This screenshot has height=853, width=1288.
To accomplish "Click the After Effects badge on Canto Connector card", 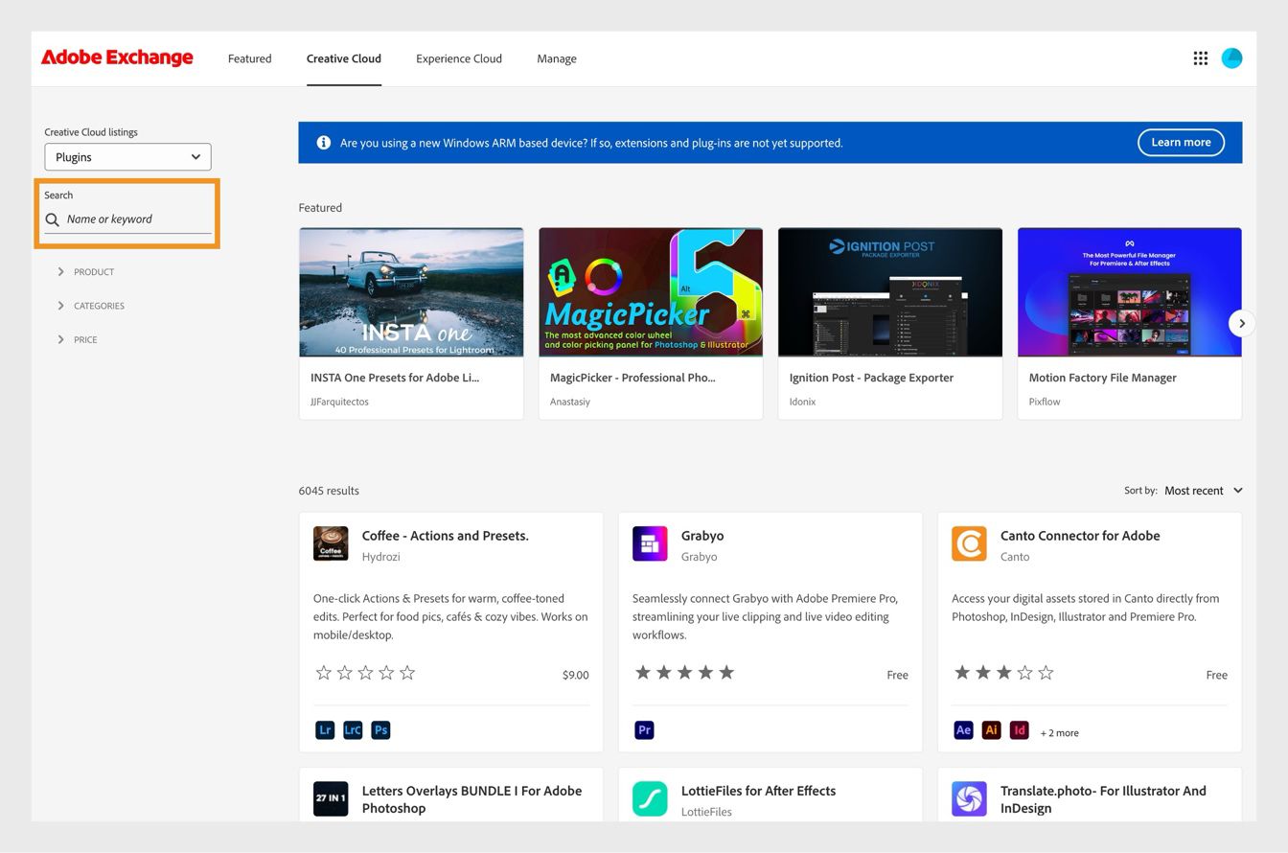I will point(963,729).
